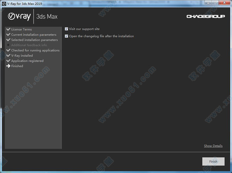Click bullet icon beside Additional feedback info
The image size is (232, 173).
[x=8, y=45]
